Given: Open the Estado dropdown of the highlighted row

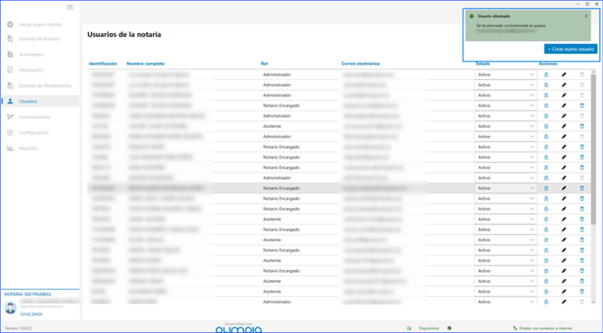Looking at the screenshot, I should 505,188.
